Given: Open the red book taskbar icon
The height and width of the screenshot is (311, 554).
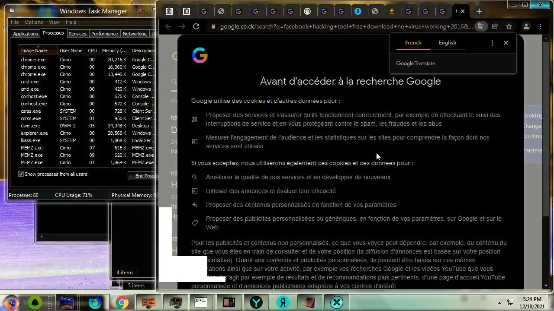Looking at the screenshot, I should 310,302.
